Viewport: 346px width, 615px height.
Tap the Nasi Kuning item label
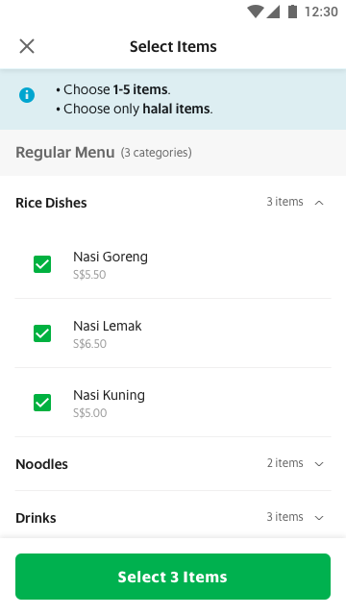(x=109, y=395)
